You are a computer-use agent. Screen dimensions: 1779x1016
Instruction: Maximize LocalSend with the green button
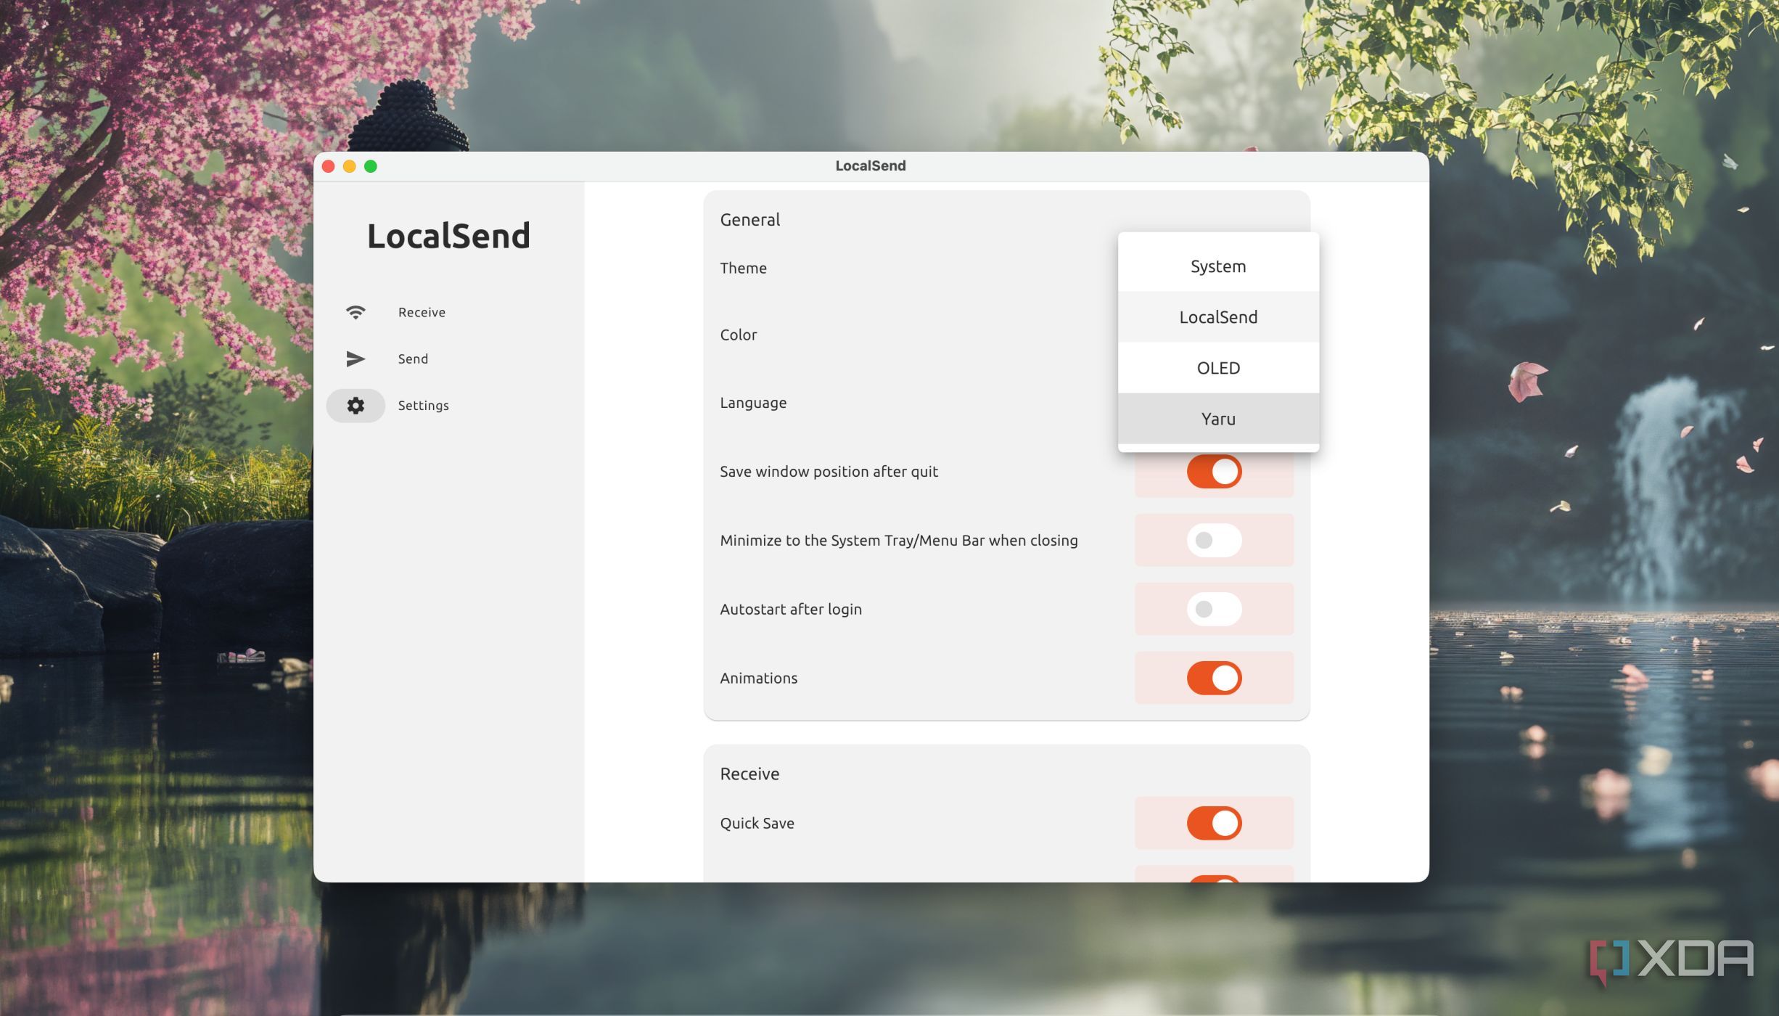(371, 166)
